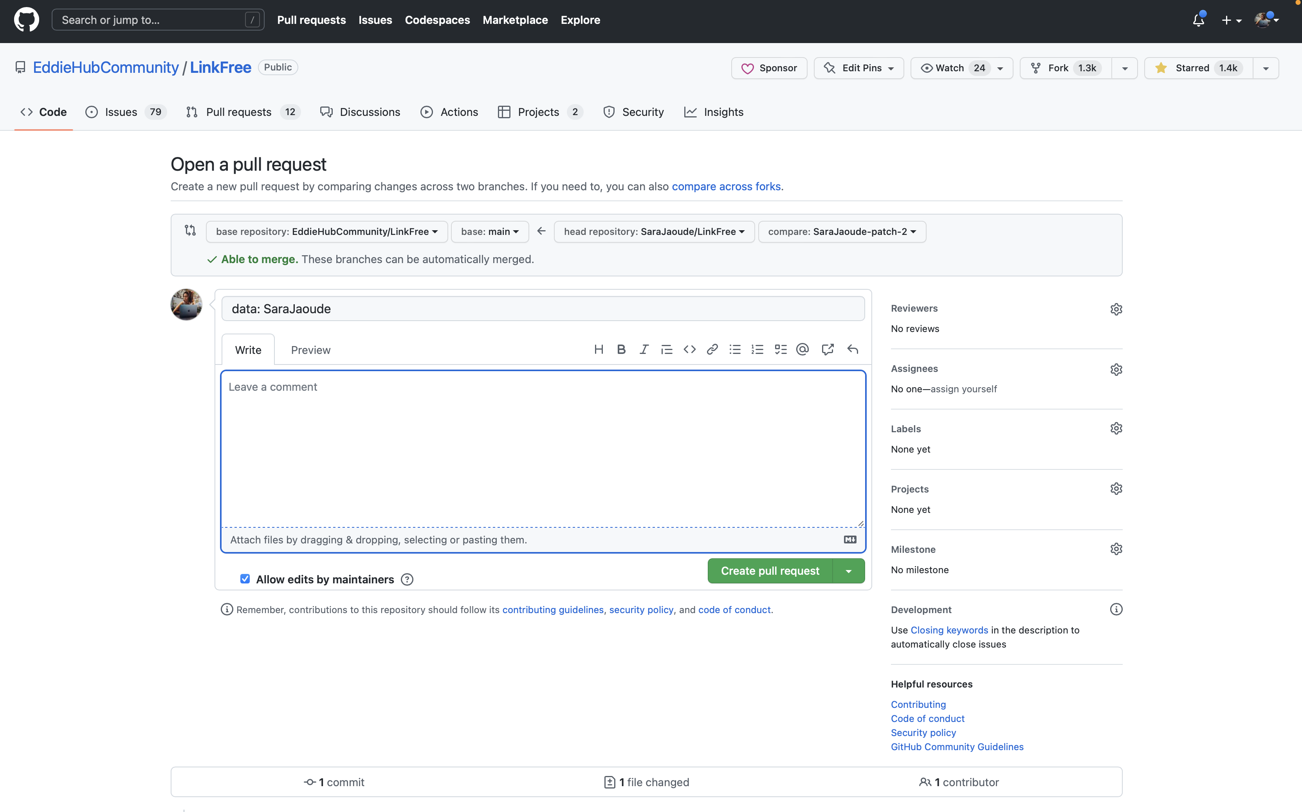This screenshot has width=1302, height=812.
Task: Open contributing guidelines link
Action: coord(552,610)
